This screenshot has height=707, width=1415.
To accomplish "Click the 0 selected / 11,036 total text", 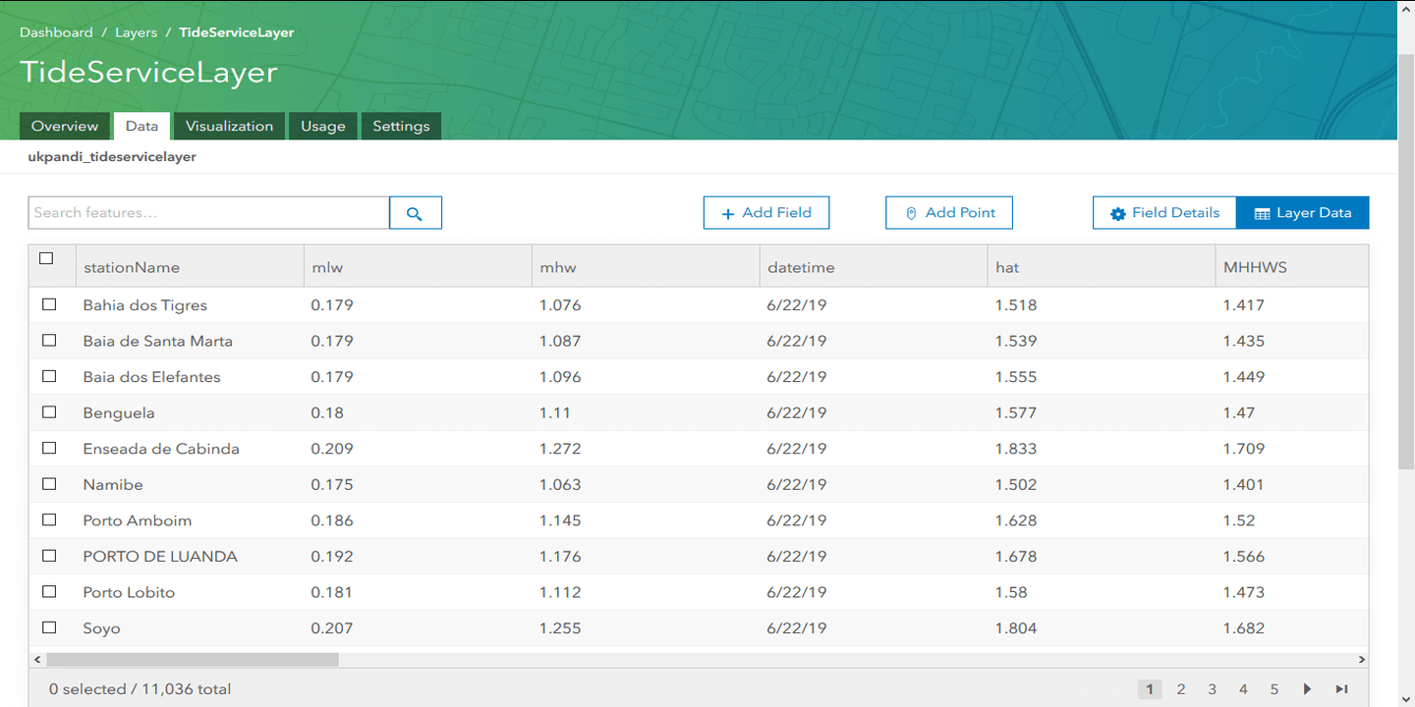I will click(141, 689).
